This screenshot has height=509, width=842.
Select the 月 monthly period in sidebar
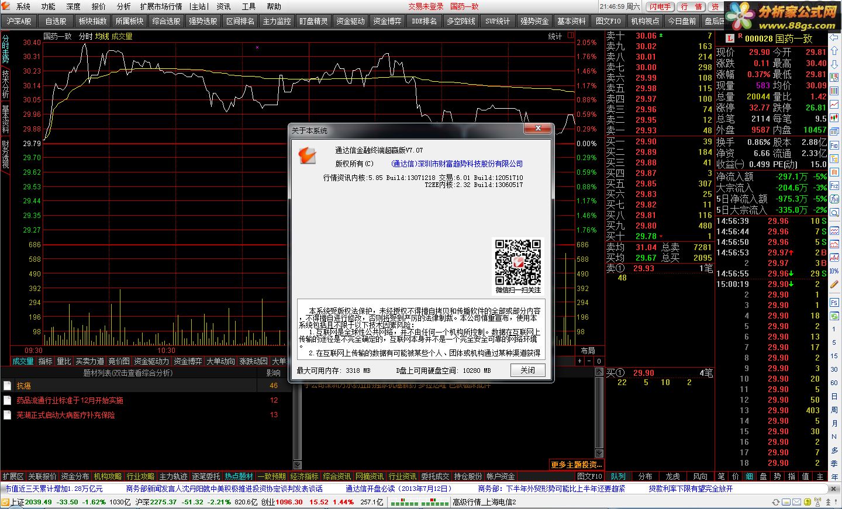point(834,423)
